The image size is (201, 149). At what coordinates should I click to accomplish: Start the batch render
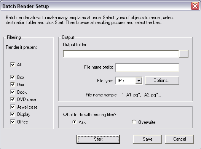98,139
